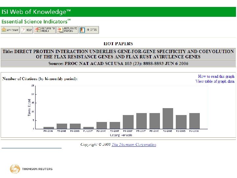Click the Thomson Reuters logo
The width and height of the screenshot is (237, 178).
coord(31,169)
